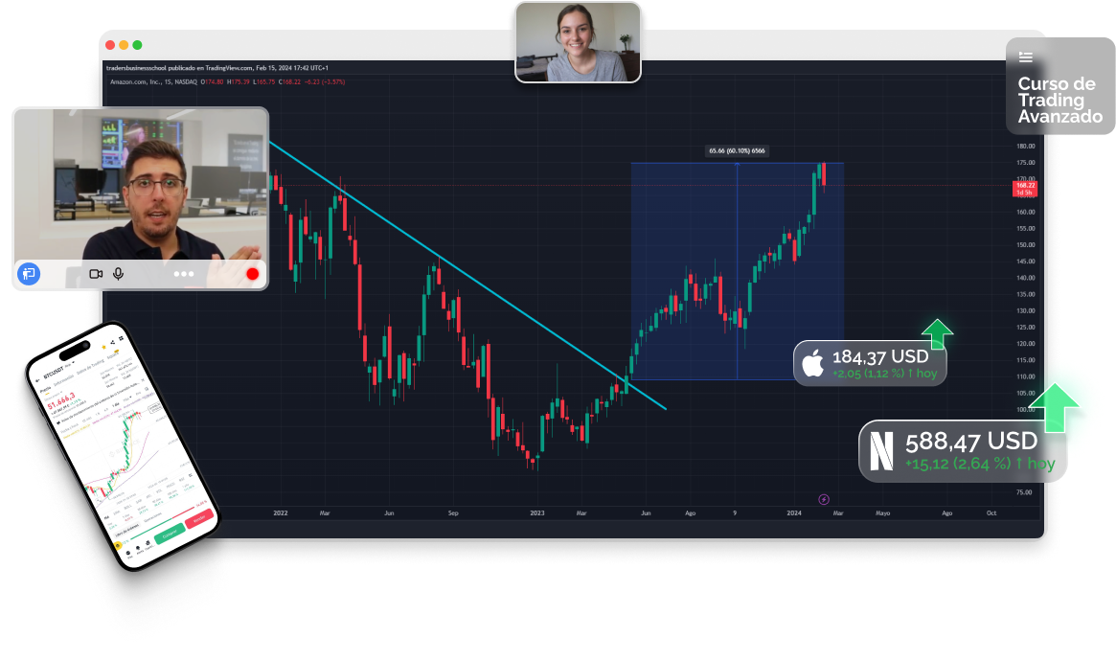Open the 1 día timeframe selector on the phone chart

click(114, 405)
